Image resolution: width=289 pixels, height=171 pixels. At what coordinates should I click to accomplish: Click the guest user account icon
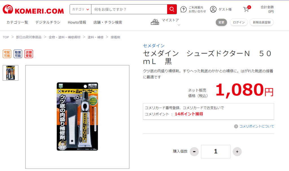[x=213, y=9]
